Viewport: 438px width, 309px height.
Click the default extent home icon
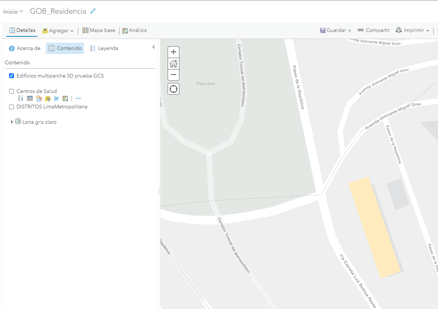pos(173,63)
